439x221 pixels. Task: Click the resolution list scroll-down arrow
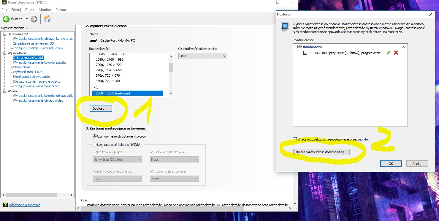tap(171, 93)
